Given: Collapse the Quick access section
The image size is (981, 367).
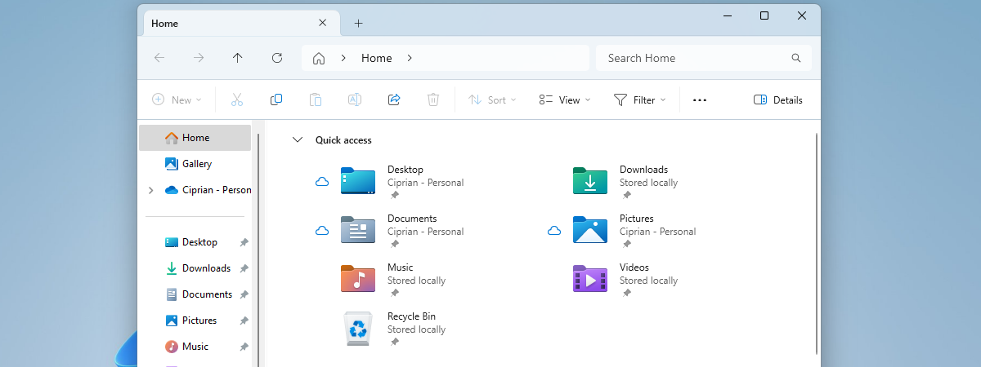Looking at the screenshot, I should (x=298, y=140).
